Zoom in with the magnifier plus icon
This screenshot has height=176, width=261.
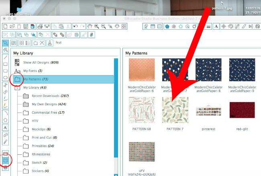click(x=97, y=26)
